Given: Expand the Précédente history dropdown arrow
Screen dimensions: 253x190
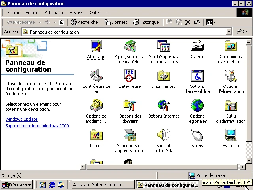Looking at the screenshot, I should (40, 22).
